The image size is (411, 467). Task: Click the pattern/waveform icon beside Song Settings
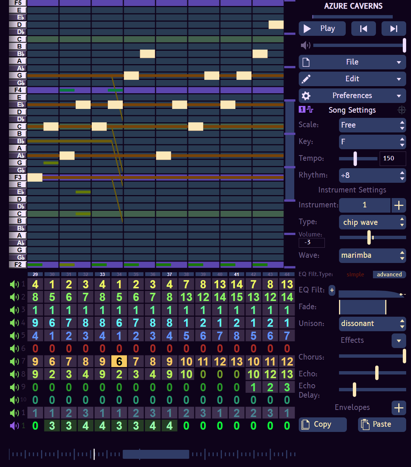pos(306,110)
